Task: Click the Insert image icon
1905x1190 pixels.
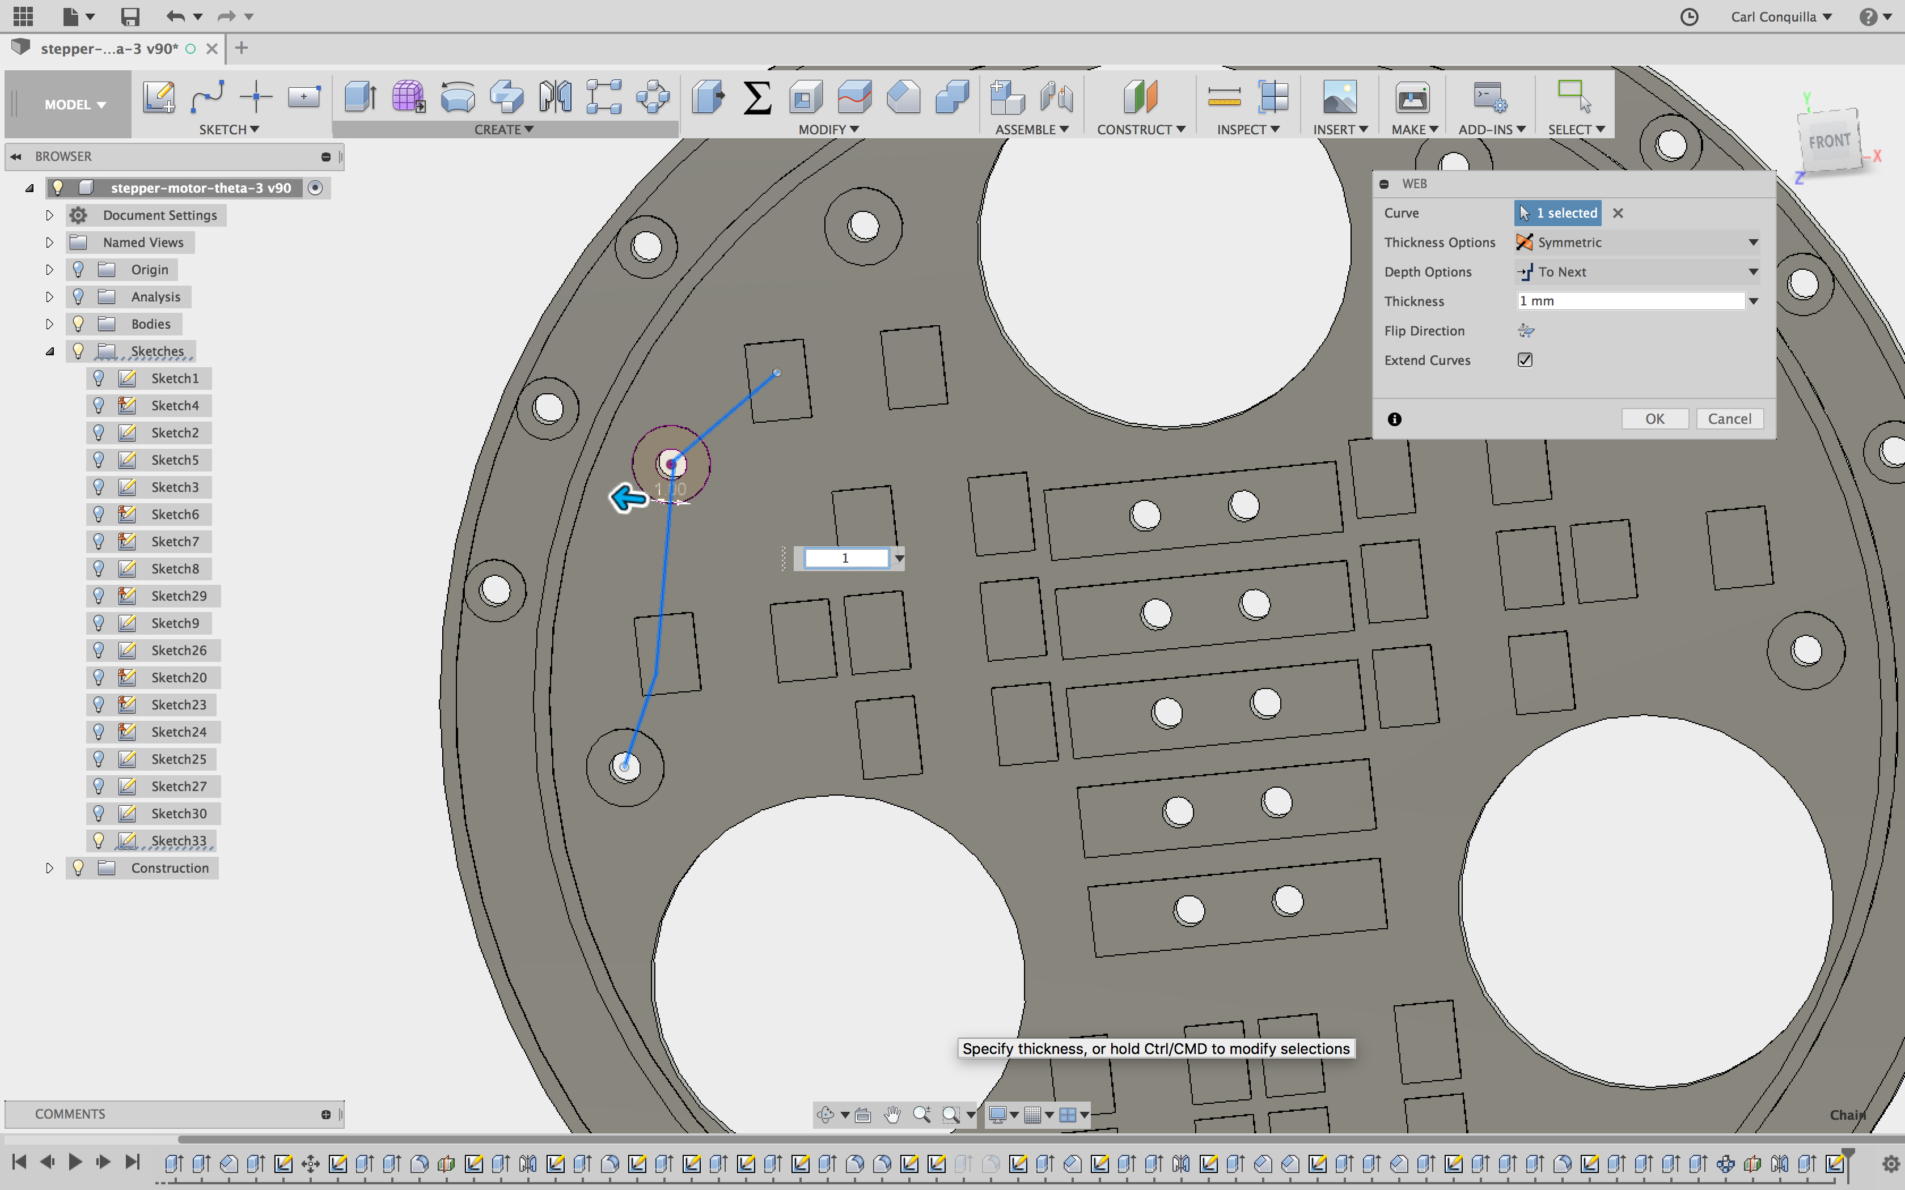Action: pos(1340,97)
